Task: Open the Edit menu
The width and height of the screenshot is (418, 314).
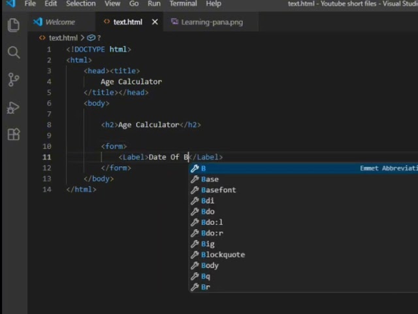Action: [x=51, y=4]
